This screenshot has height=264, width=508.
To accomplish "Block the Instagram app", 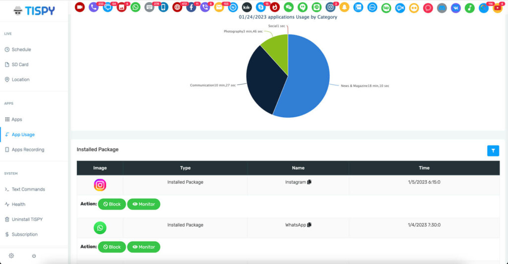I will coord(112,204).
